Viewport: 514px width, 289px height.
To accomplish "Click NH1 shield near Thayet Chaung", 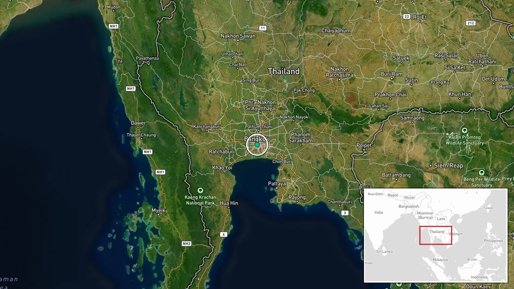I will [x=147, y=152].
